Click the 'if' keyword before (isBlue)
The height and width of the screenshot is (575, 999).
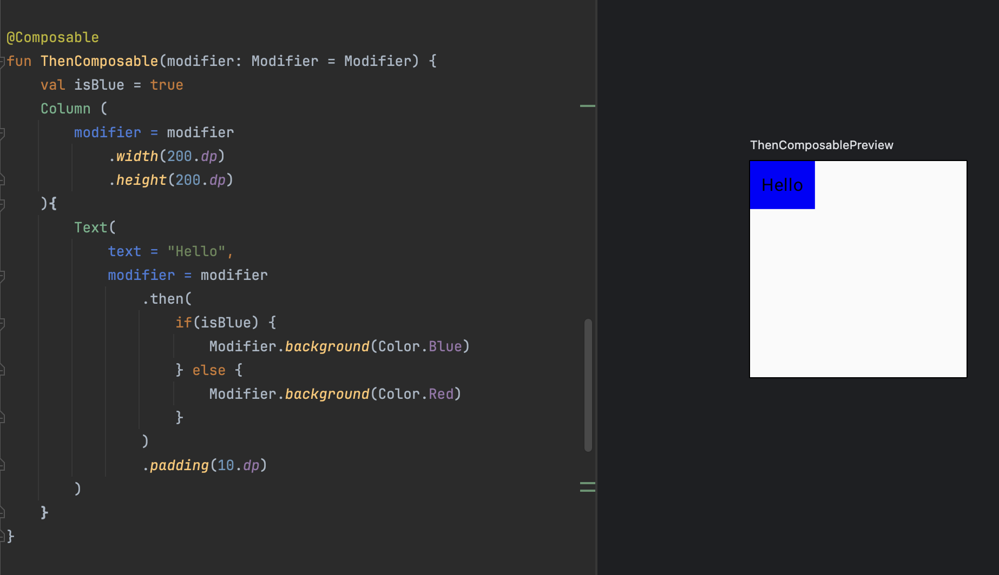click(x=183, y=323)
